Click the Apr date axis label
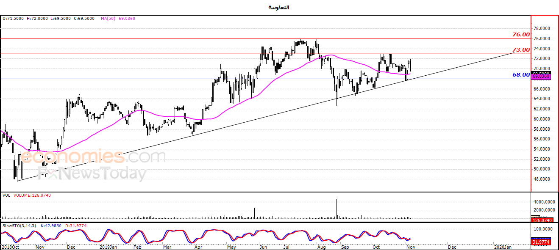The image size is (559, 250). coord(199,247)
